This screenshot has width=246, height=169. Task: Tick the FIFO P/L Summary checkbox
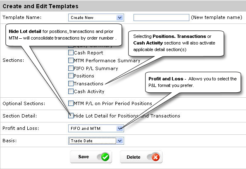coord(71,68)
